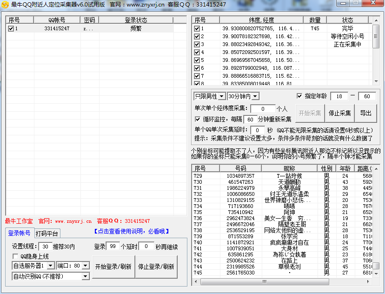The image size is (385, 294).
Task: Uncheck the 指定年龄 checkbox
Action: coord(299,96)
